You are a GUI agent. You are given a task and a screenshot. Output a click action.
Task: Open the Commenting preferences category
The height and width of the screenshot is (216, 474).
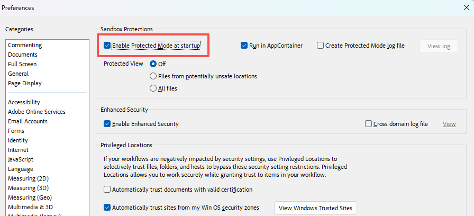click(x=25, y=45)
